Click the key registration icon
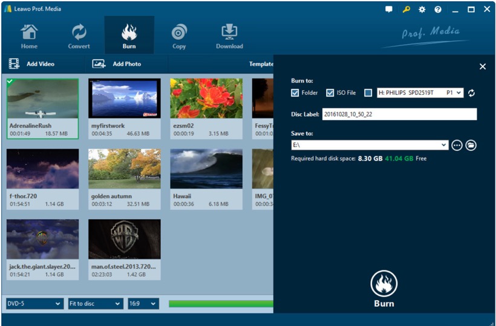The image size is (496, 326). (x=406, y=10)
